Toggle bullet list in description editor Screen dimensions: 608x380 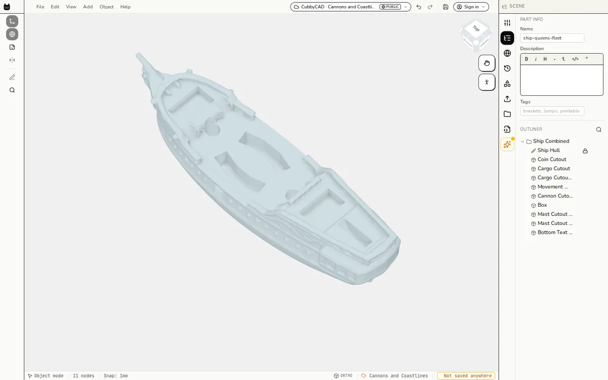coord(555,59)
